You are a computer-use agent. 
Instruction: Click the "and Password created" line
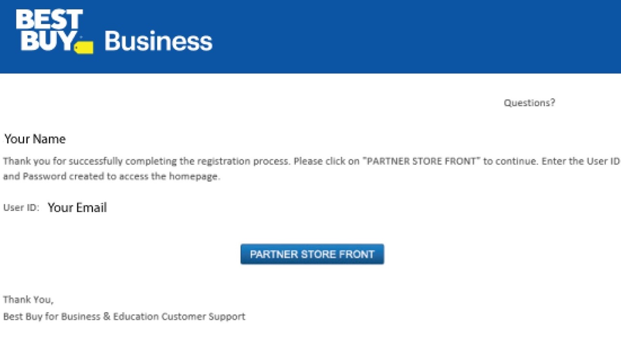[112, 176]
